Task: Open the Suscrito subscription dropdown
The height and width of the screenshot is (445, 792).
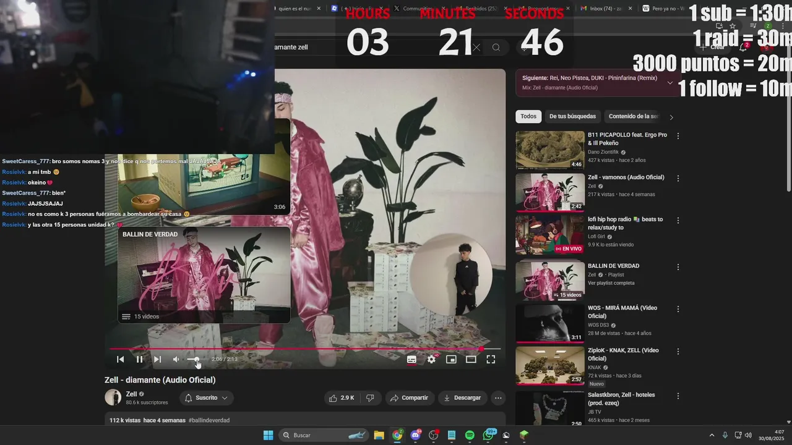Action: click(207, 398)
